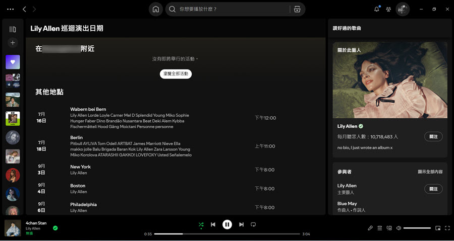Image resolution: width=454 pixels, height=241 pixels.
Task: Open the queue icon
Action: 379,228
